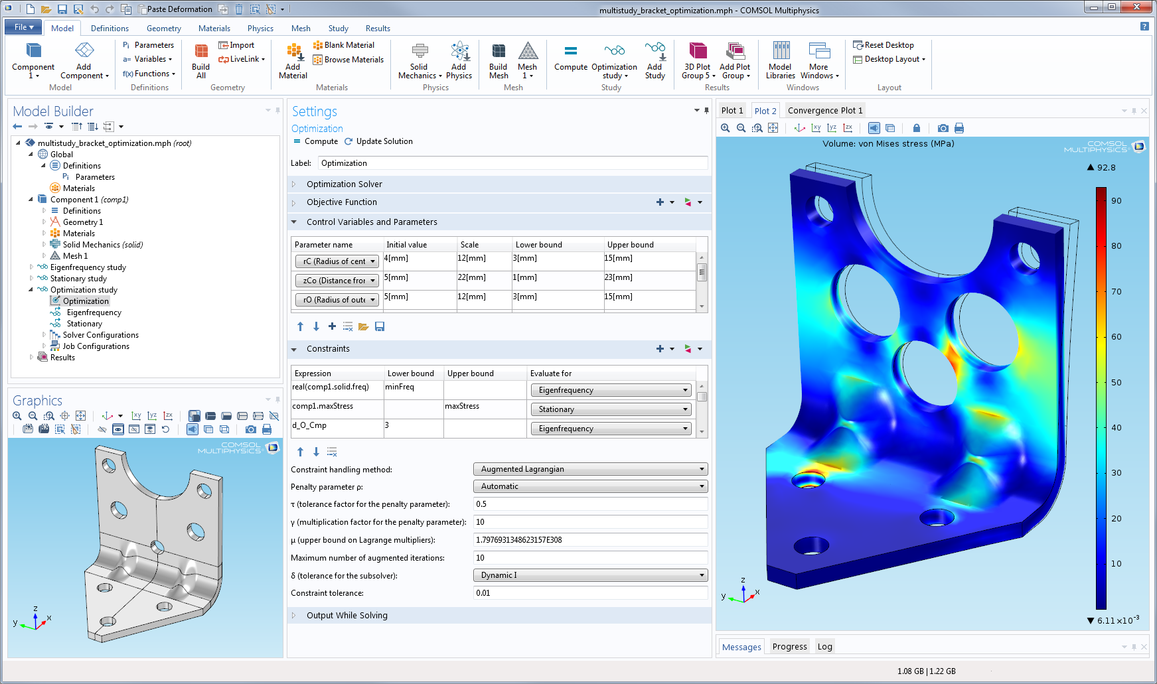Open Penalty parameter dropdown
This screenshot has height=684, width=1157.
[x=590, y=486]
